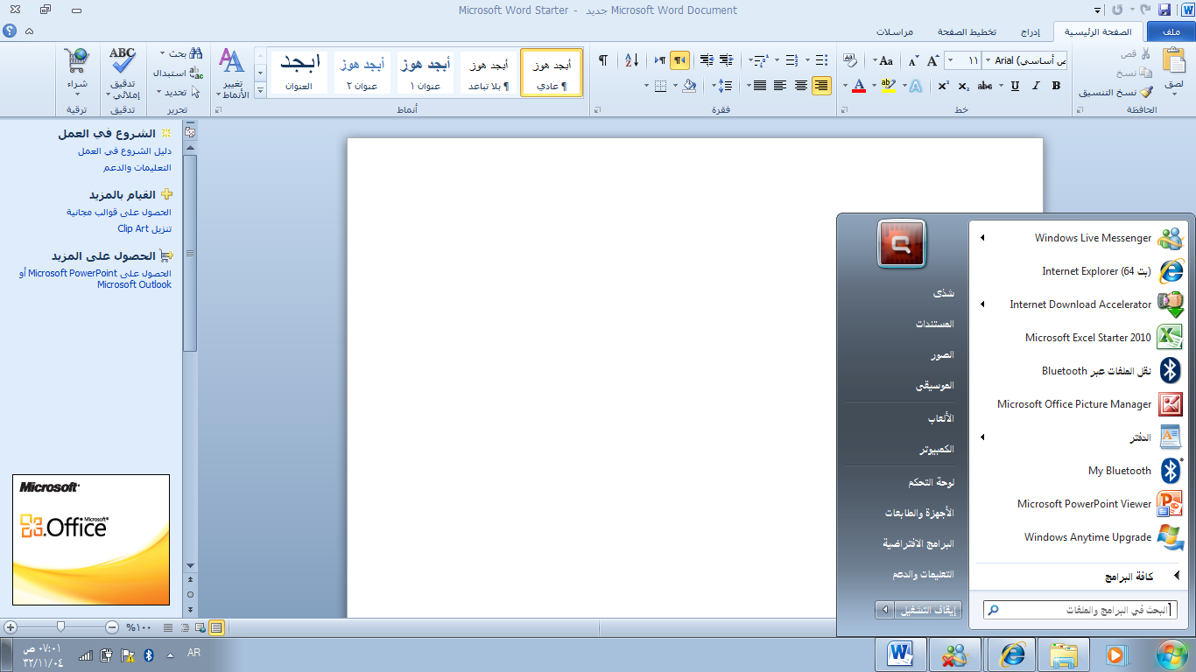Open the line spacing dropdown
The width and height of the screenshot is (1196, 672).
pyautogui.click(x=722, y=86)
